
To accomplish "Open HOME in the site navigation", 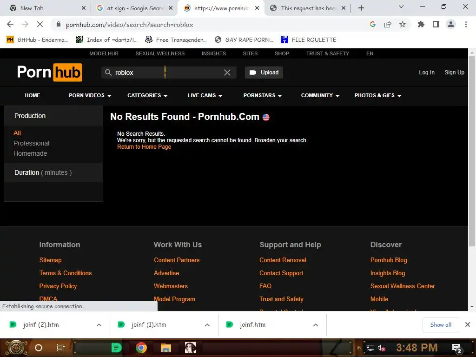I will pyautogui.click(x=33, y=95).
